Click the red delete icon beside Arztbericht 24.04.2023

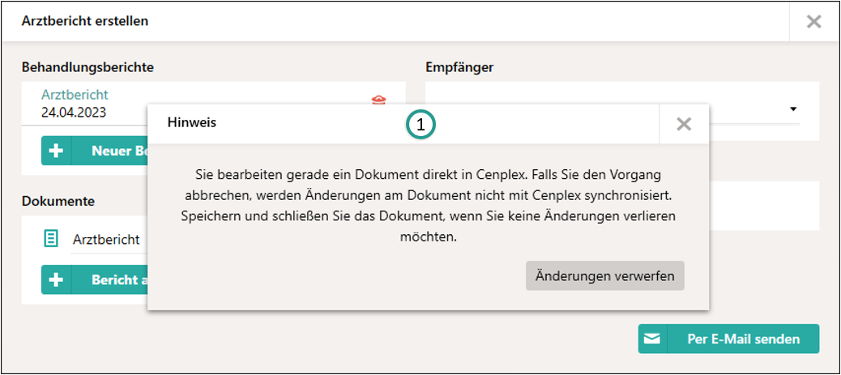pyautogui.click(x=378, y=100)
